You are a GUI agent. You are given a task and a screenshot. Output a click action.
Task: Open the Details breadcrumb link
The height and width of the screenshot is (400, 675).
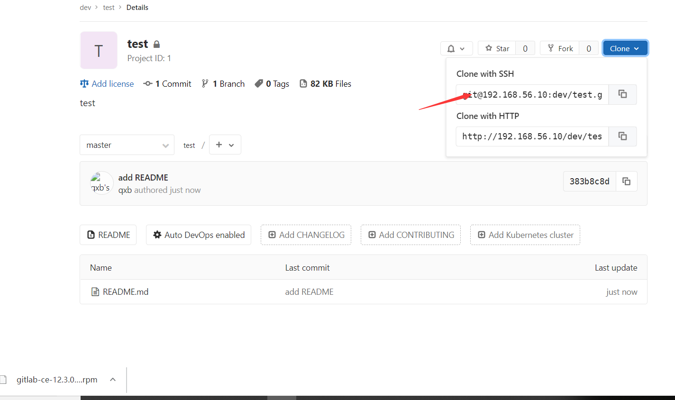click(137, 8)
